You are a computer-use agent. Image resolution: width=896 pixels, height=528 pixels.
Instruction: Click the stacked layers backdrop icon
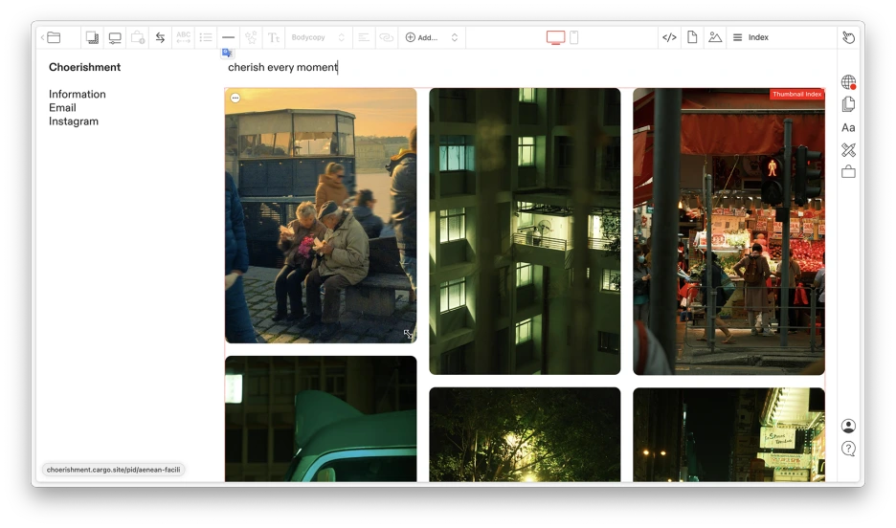(92, 37)
